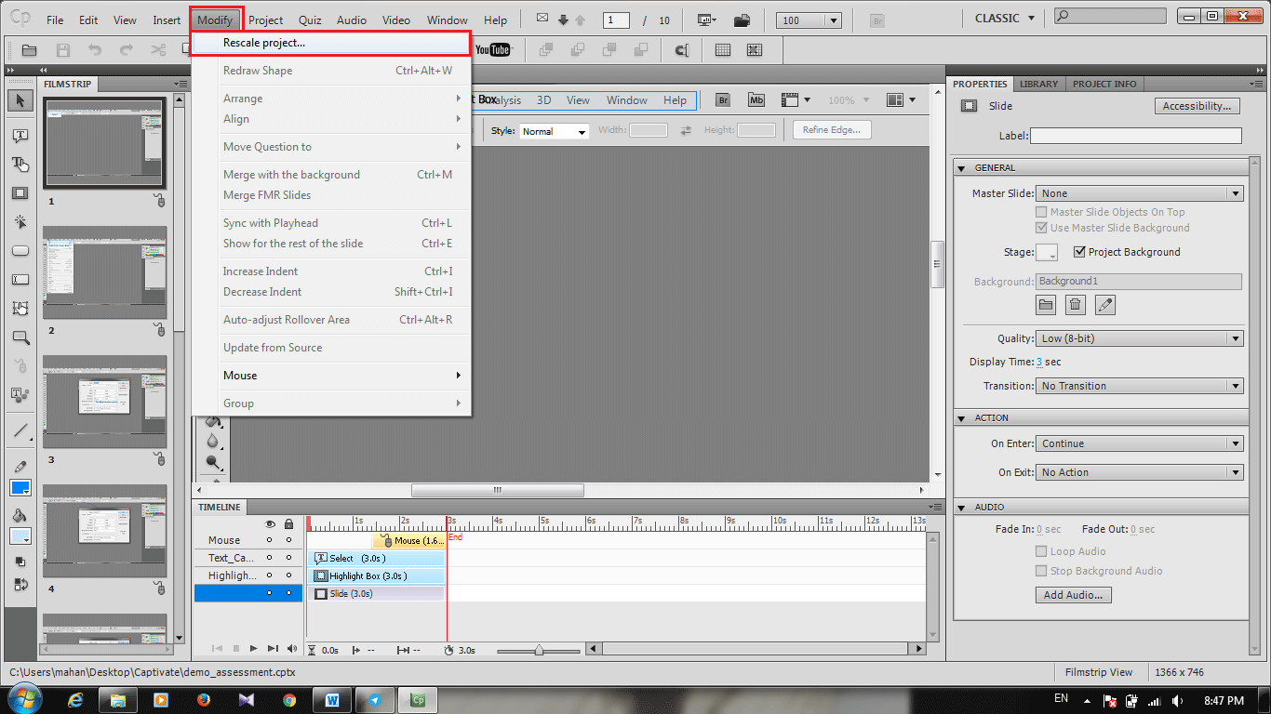The height and width of the screenshot is (714, 1271).
Task: Select slide 3 thumbnail in filmstrip
Action: 104,401
